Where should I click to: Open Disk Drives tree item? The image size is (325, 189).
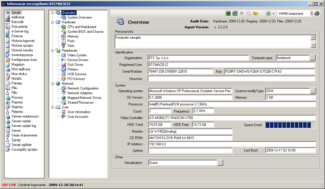75,65
